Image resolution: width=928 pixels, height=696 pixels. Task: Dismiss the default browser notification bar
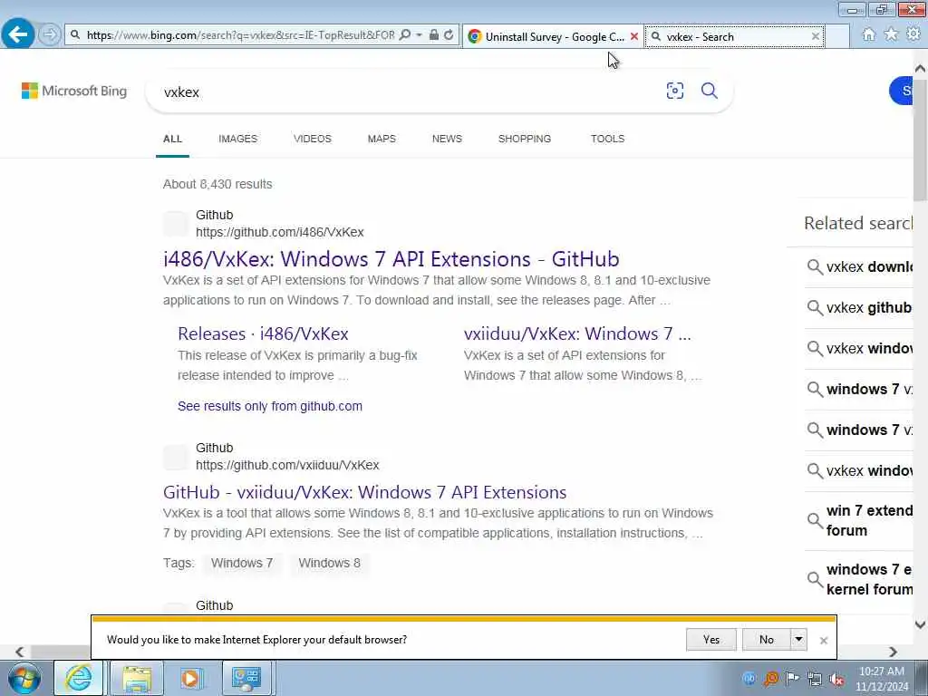[823, 641]
